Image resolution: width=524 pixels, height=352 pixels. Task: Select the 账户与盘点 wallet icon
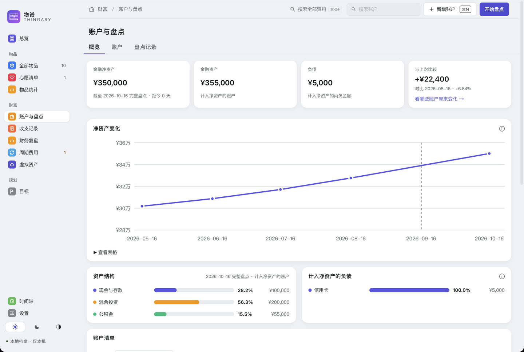click(12, 117)
